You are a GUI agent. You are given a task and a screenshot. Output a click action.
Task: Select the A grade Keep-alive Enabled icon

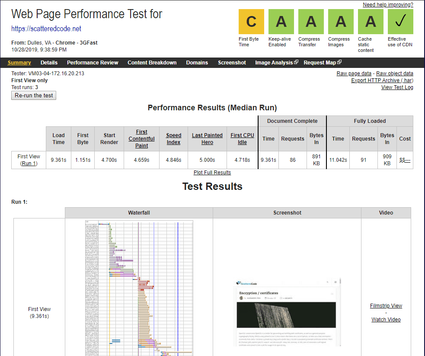click(x=281, y=21)
